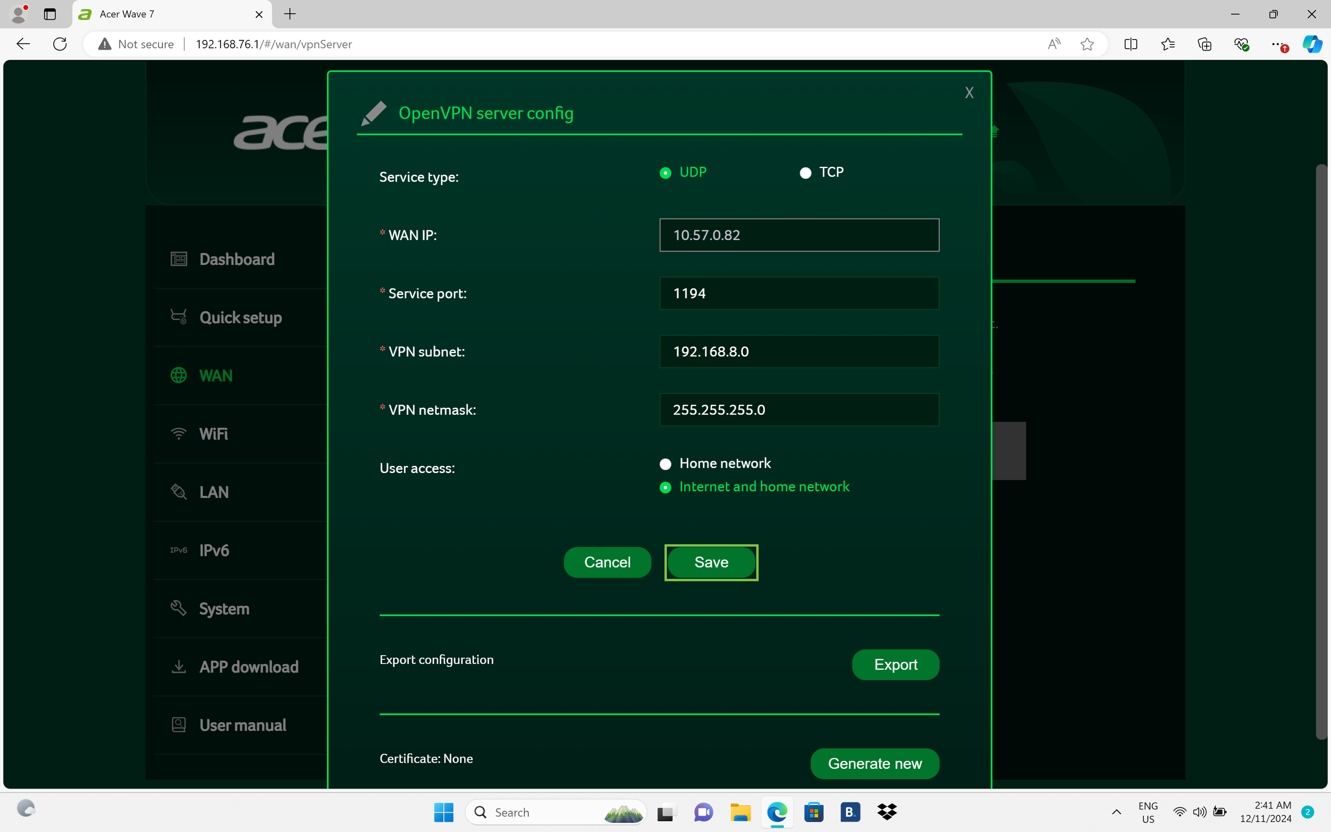Open the WiFi signal icon

(179, 434)
